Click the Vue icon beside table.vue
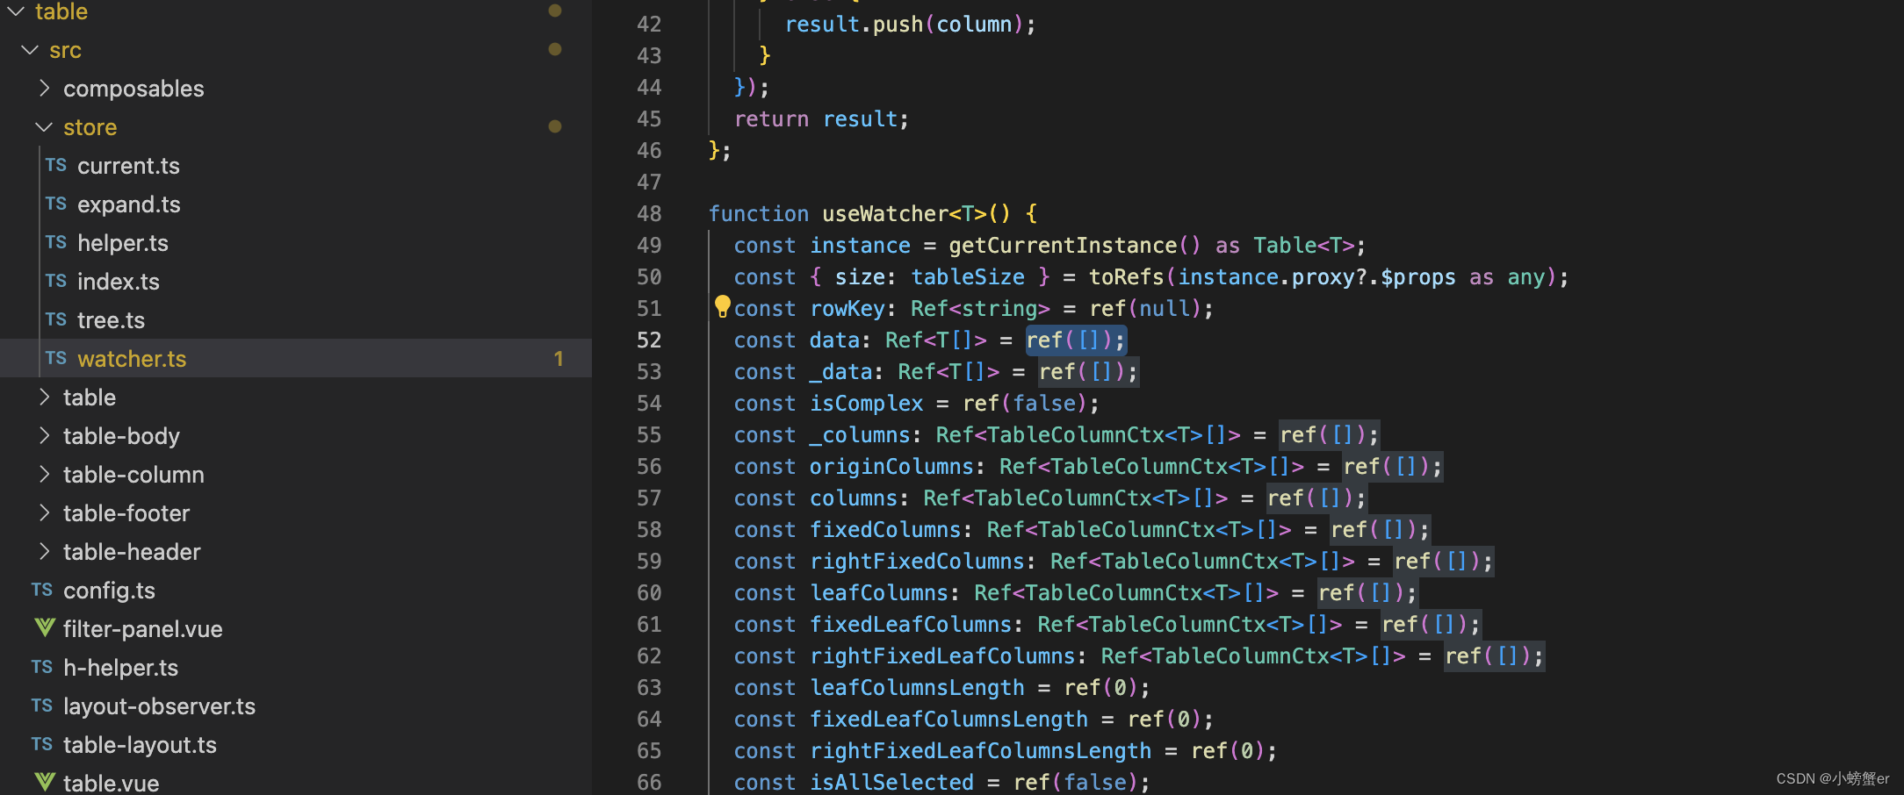1904x795 pixels. (44, 782)
